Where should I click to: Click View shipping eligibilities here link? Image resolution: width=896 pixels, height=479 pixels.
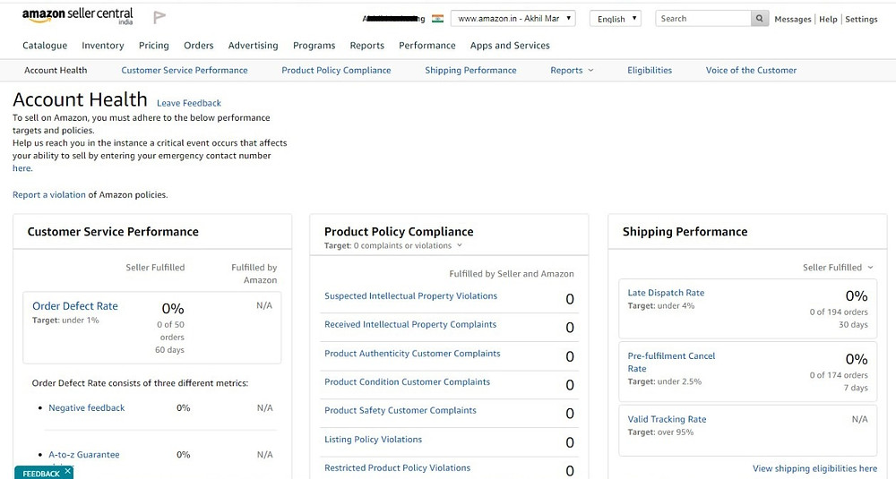point(814,469)
